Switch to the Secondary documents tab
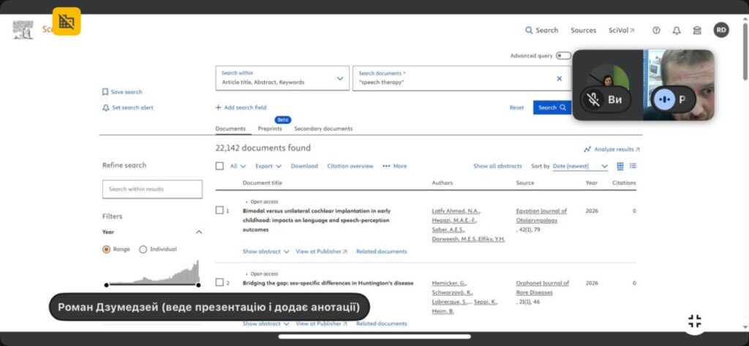The height and width of the screenshot is (346, 749). [323, 129]
